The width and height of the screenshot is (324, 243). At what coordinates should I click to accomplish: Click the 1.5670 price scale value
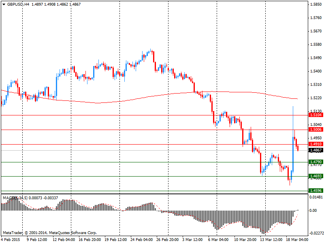point(316,31)
